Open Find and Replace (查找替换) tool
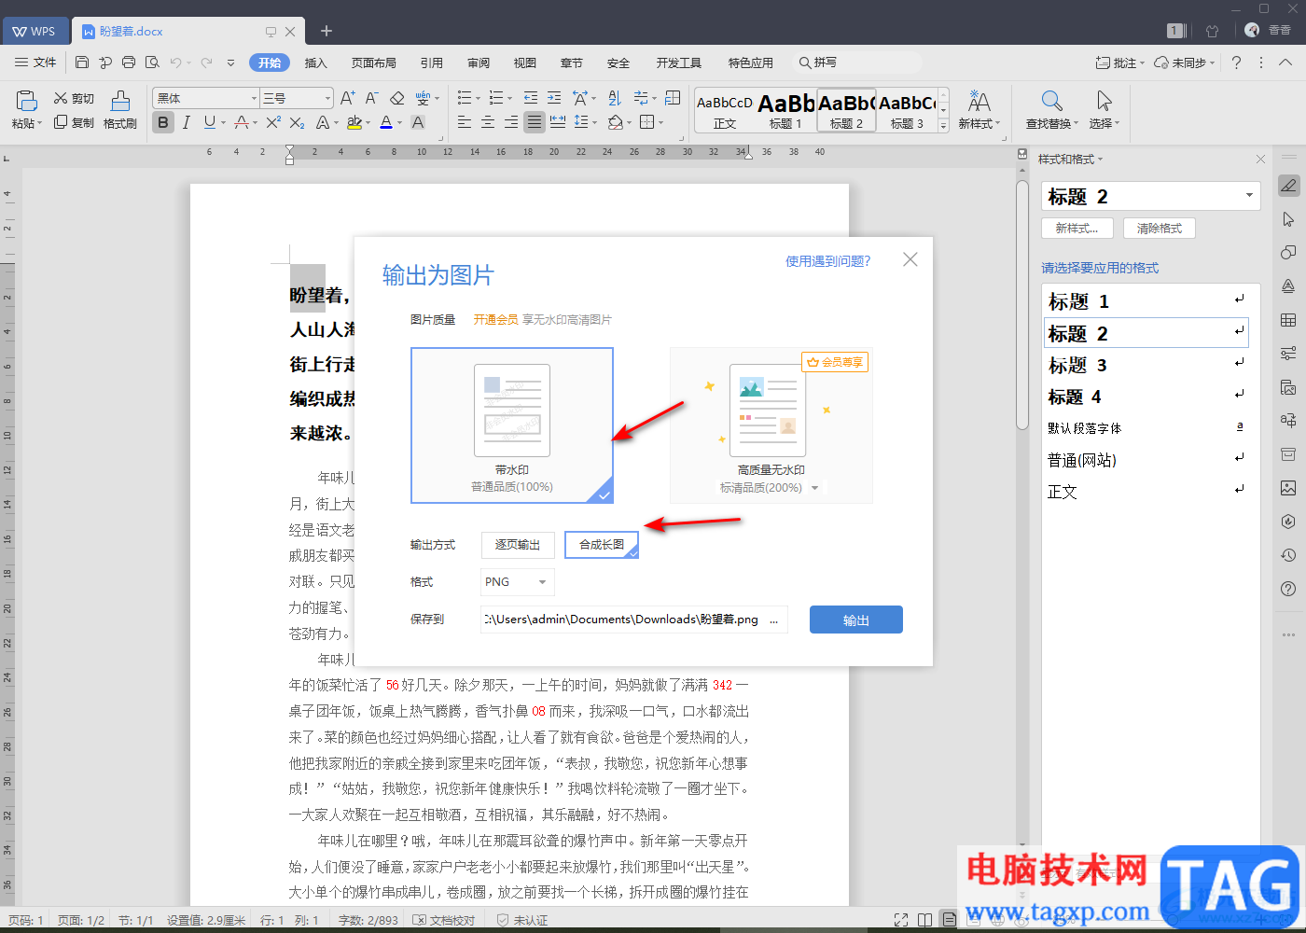 pyautogui.click(x=1051, y=101)
